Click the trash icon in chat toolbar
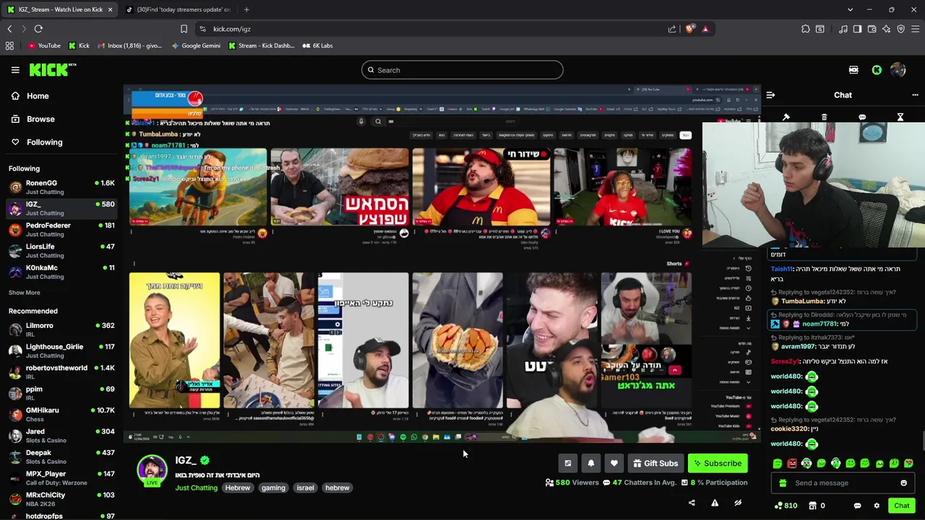Screen dimensions: 925x520 tap(824, 117)
